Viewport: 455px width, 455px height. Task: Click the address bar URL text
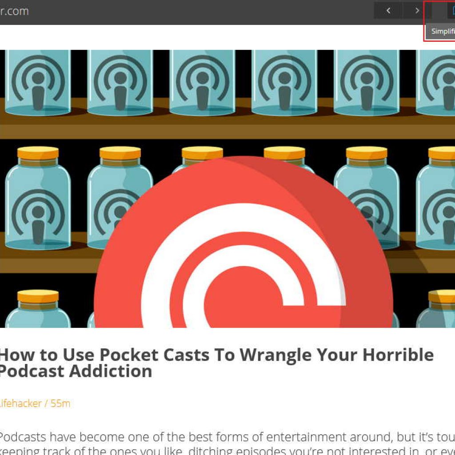click(14, 11)
